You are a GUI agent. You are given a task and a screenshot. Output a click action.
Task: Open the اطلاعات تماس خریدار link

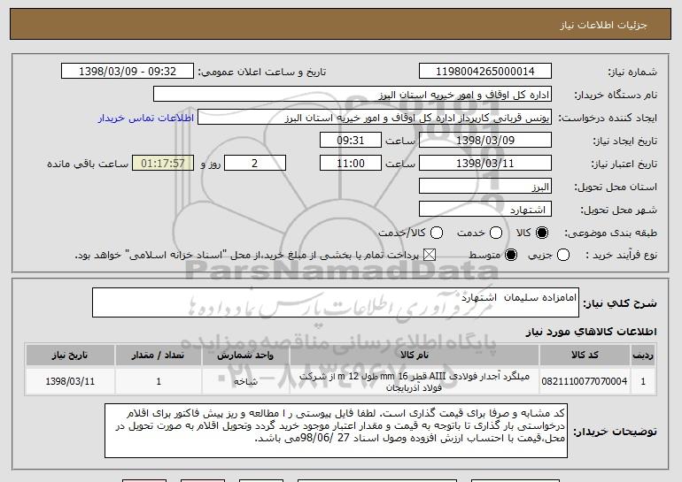point(146,119)
